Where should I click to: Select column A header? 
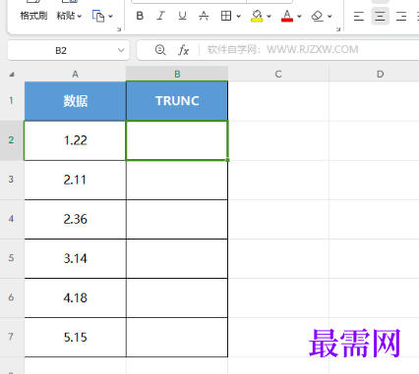pos(75,74)
